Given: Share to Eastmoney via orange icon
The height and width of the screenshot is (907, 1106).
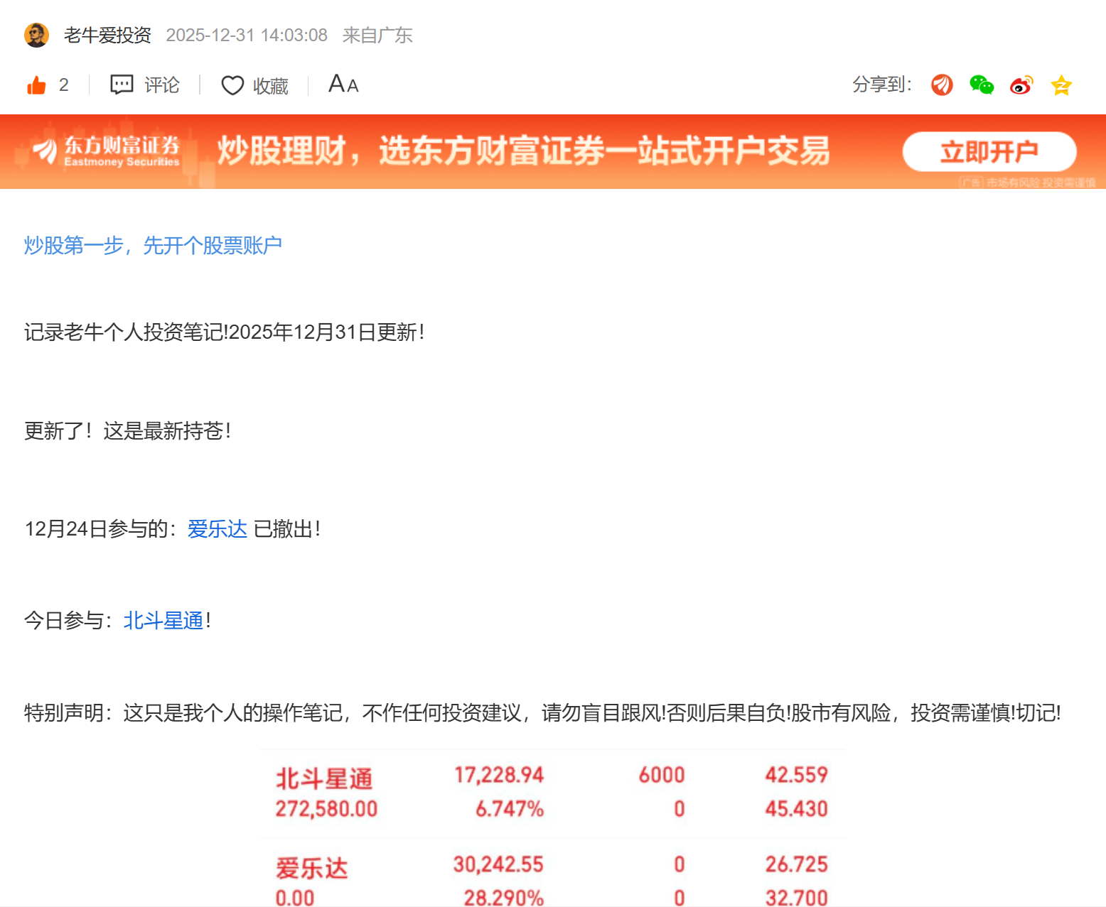Looking at the screenshot, I should coord(942,85).
